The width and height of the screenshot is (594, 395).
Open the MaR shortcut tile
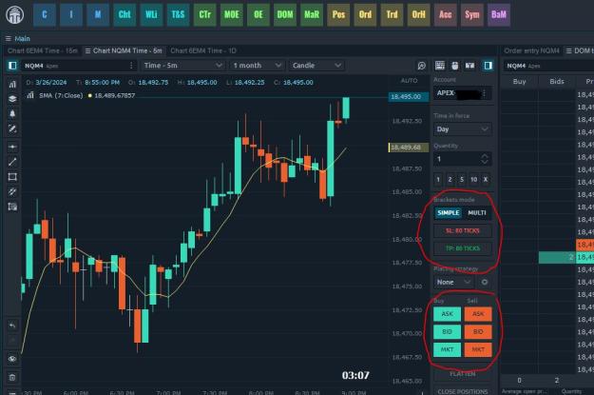click(x=312, y=15)
